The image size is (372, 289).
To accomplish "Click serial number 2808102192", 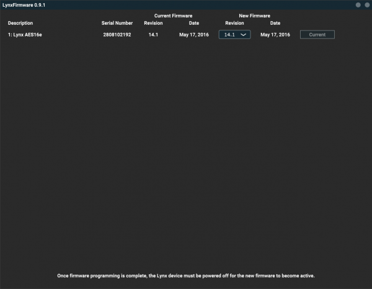I will [117, 35].
